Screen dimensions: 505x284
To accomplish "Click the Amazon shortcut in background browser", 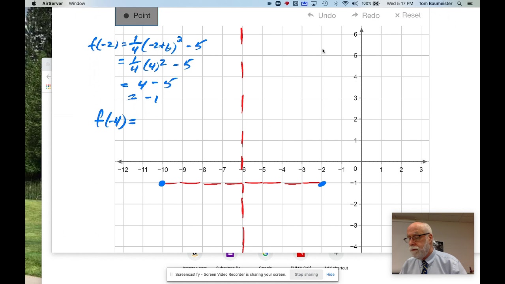I will pyautogui.click(x=195, y=254).
